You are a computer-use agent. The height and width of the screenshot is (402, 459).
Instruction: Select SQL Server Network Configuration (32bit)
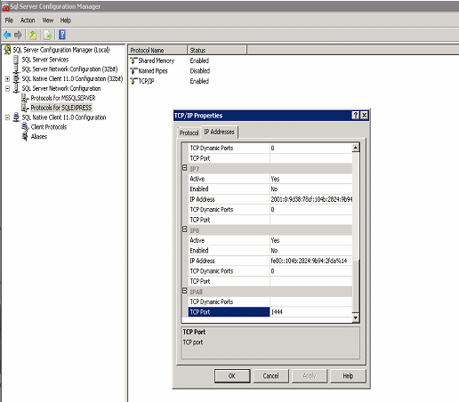coord(69,69)
